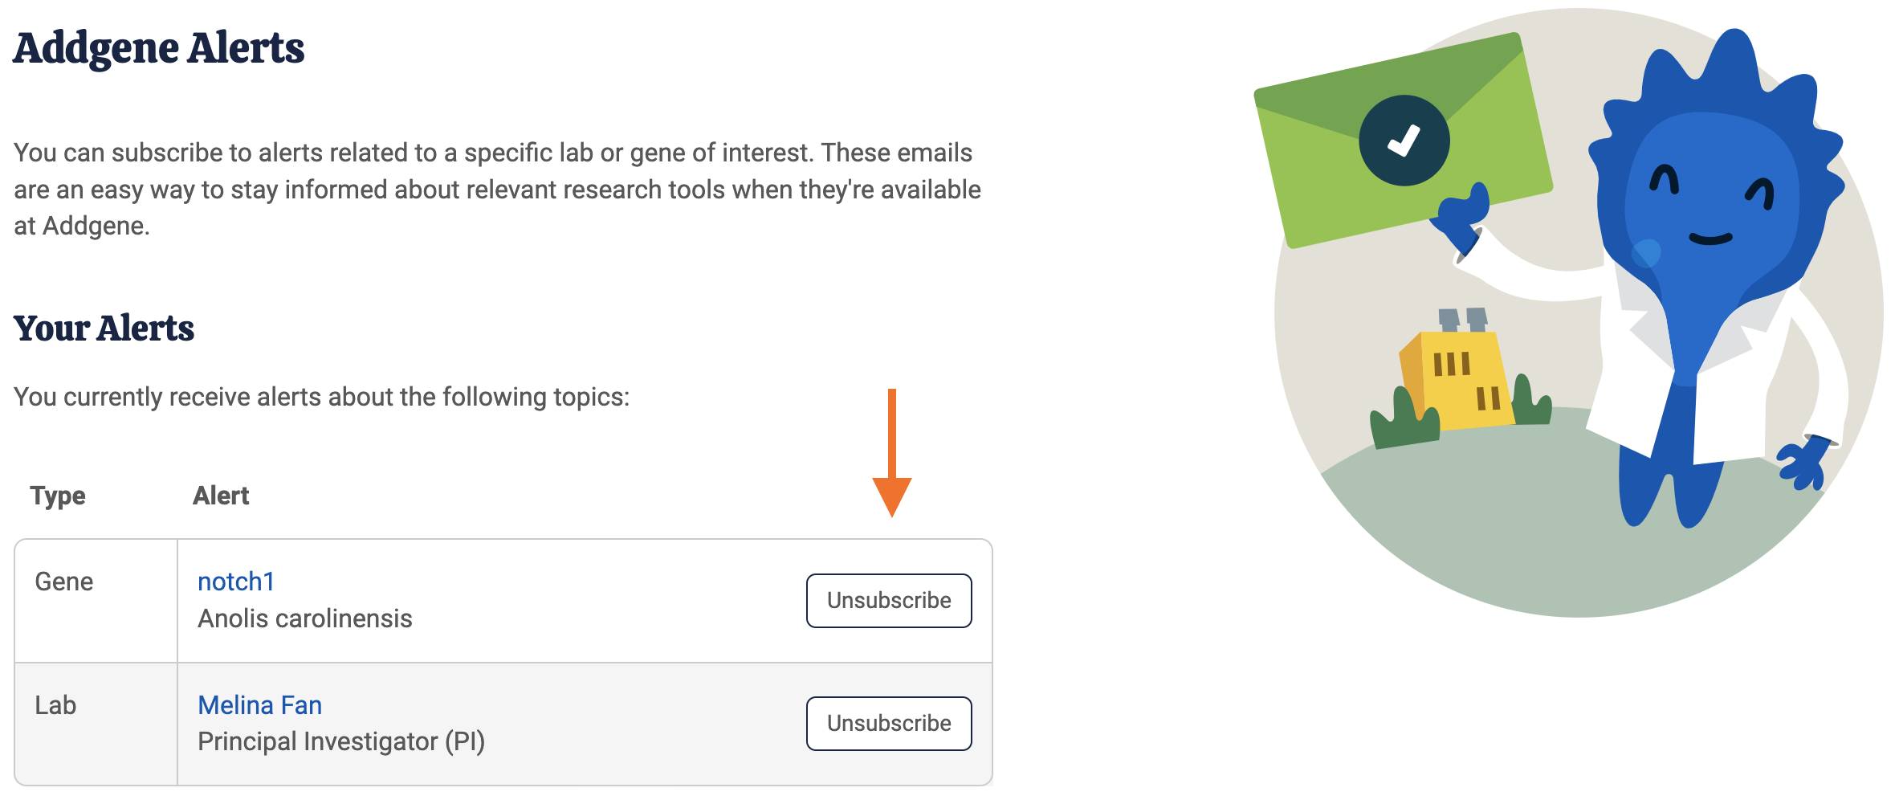1895x800 pixels.
Task: Click the Alert column header
Action: pos(221,496)
